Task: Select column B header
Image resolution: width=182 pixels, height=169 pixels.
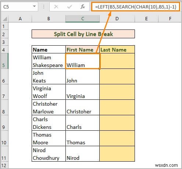Action: tap(49, 19)
